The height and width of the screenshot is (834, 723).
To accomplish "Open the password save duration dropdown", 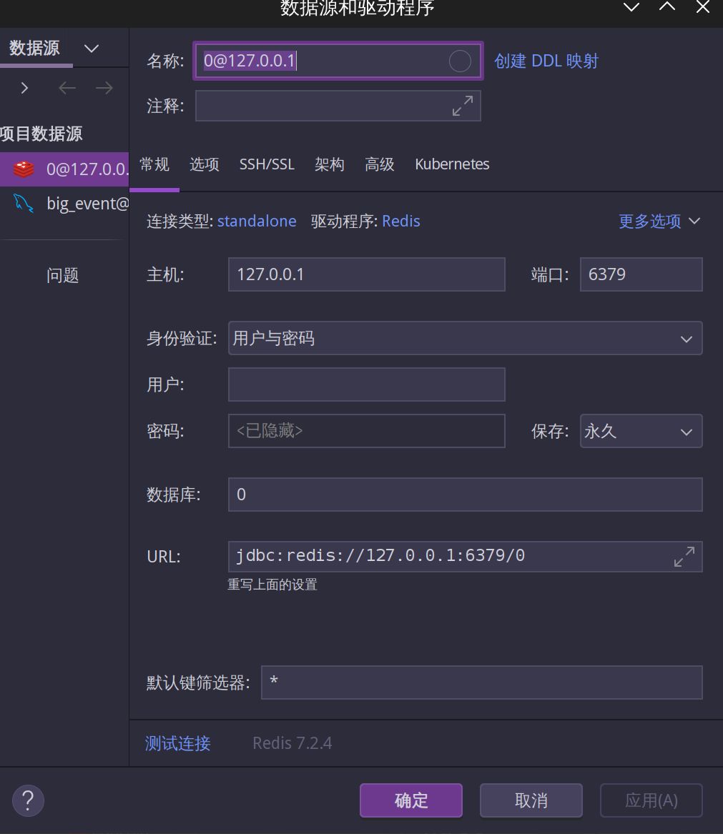I will point(641,432).
